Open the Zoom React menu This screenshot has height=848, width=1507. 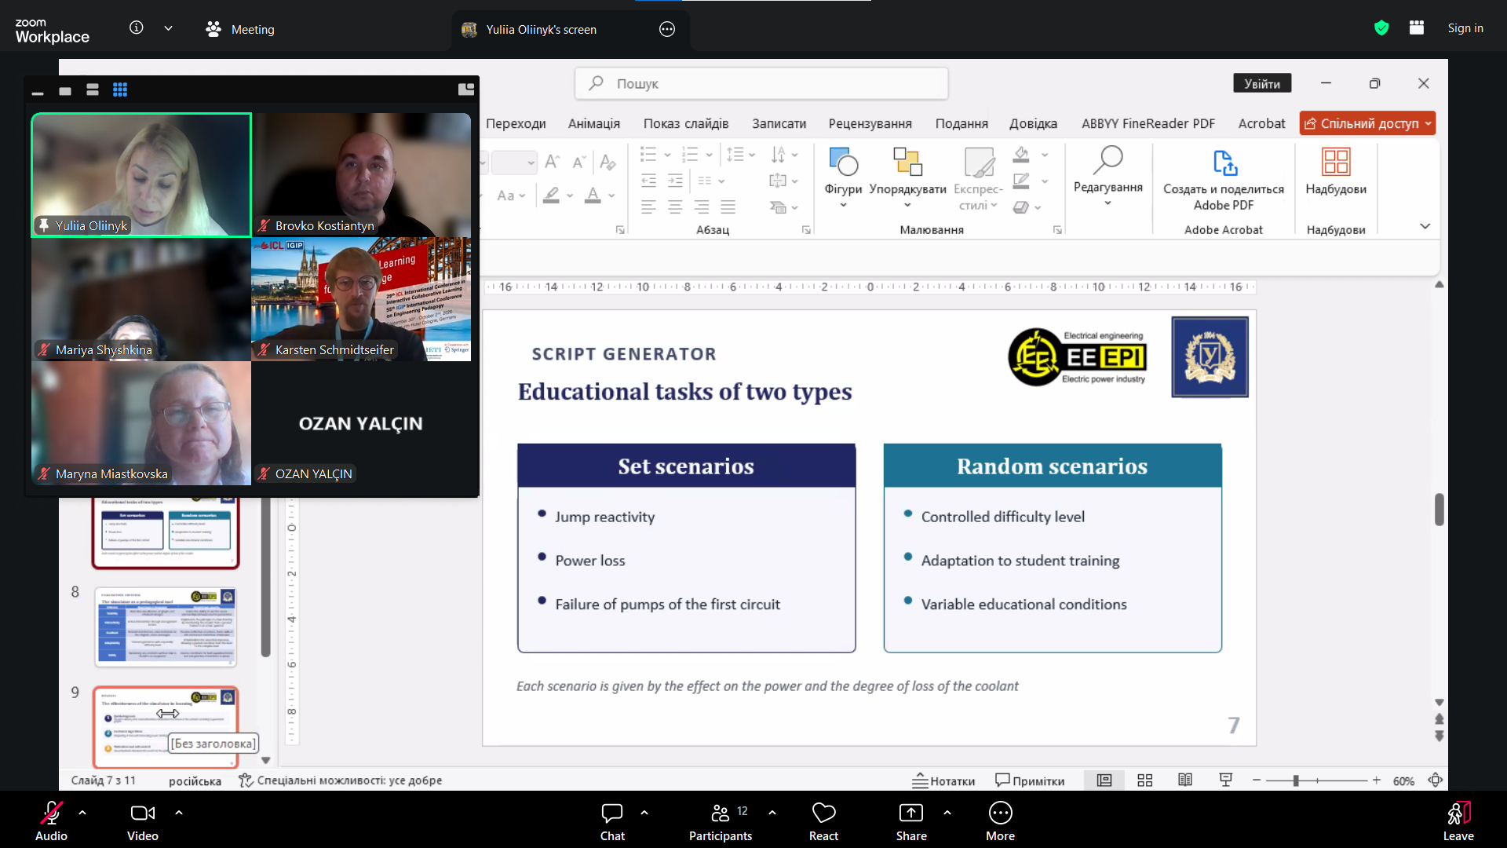(x=823, y=821)
